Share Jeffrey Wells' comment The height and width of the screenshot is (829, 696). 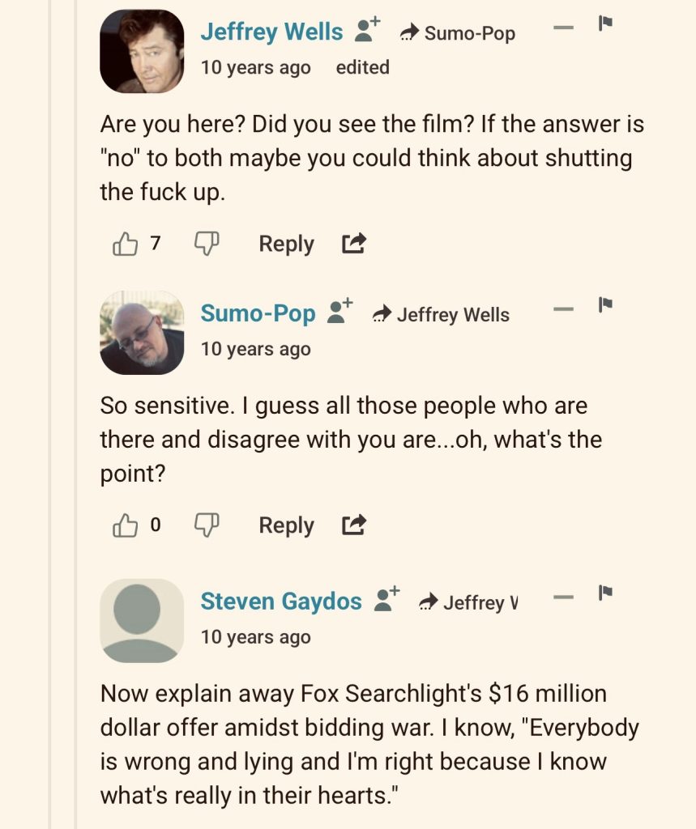point(353,244)
